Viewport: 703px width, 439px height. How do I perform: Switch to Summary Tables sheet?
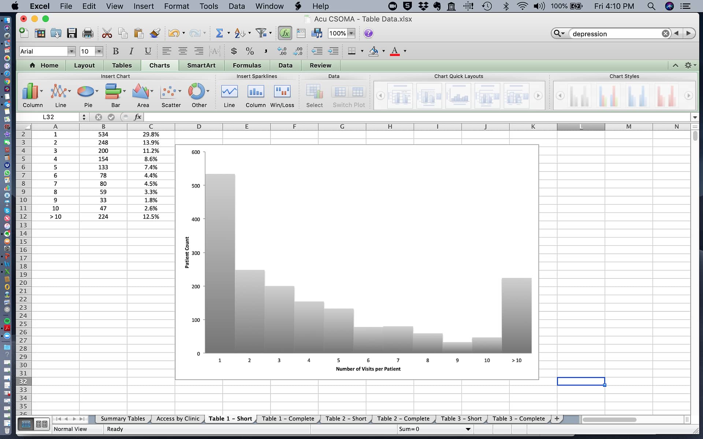(123, 419)
